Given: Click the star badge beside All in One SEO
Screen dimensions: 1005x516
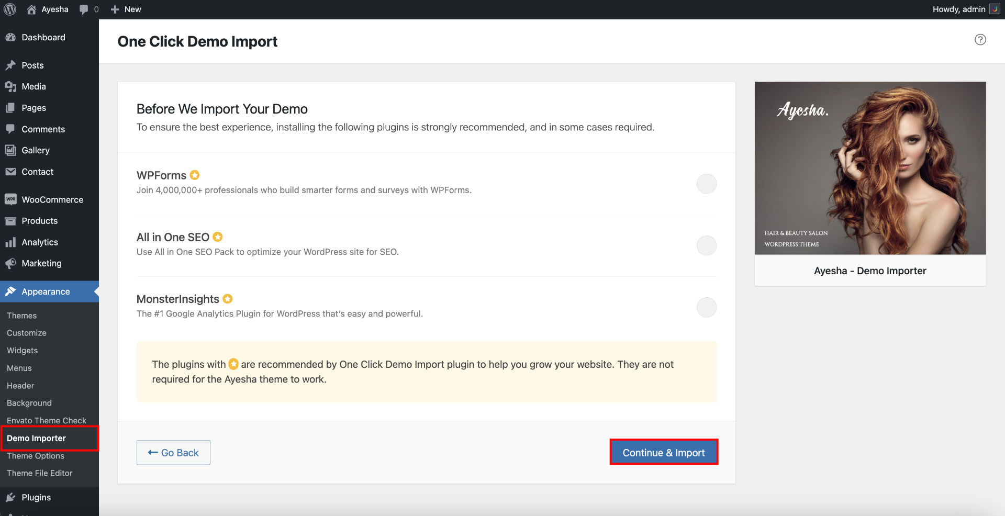Looking at the screenshot, I should [218, 237].
